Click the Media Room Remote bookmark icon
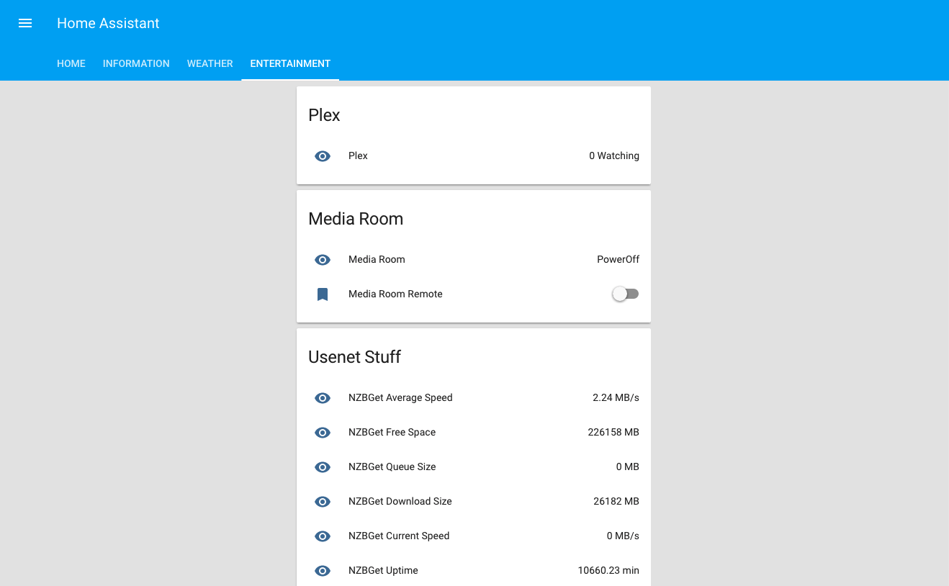 click(x=323, y=294)
